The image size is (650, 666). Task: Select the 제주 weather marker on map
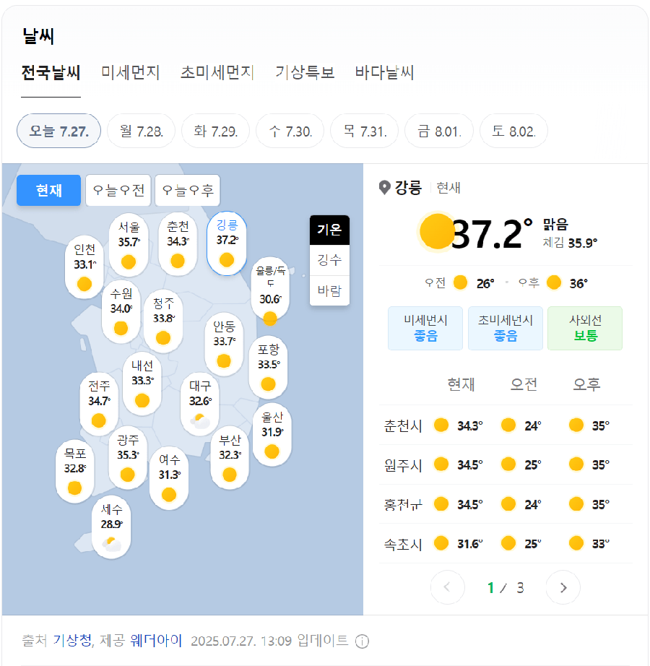(111, 527)
